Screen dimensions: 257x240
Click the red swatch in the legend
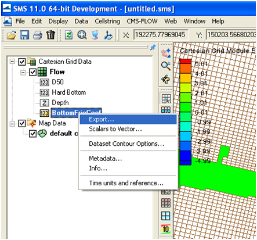[186, 62]
